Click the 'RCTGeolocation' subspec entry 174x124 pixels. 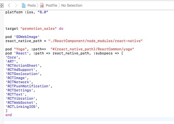(x=22, y=74)
